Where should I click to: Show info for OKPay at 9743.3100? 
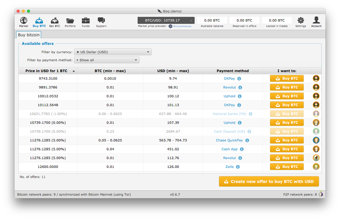pos(239,79)
